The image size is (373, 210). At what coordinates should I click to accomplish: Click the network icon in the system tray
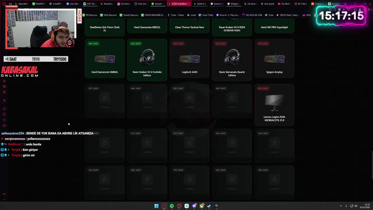pos(351,206)
